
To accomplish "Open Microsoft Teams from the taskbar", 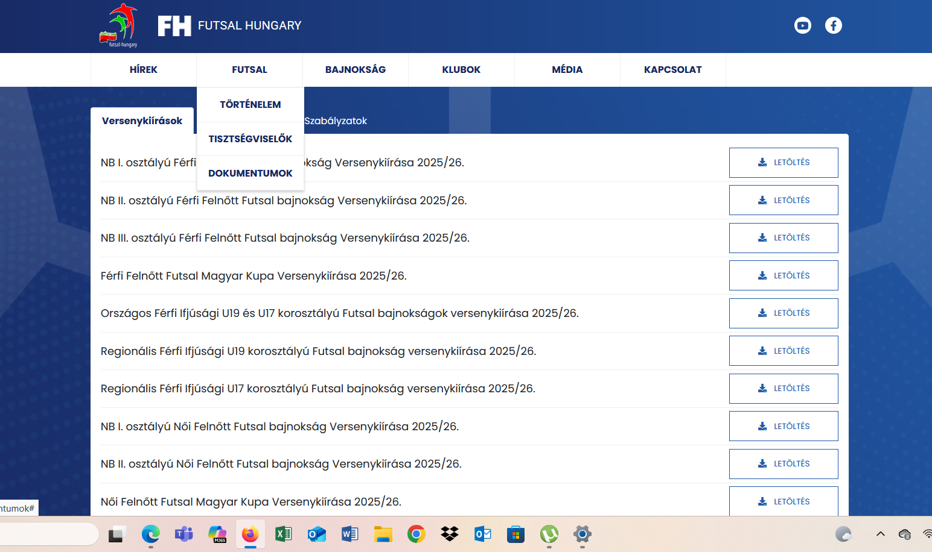I will coord(184,534).
